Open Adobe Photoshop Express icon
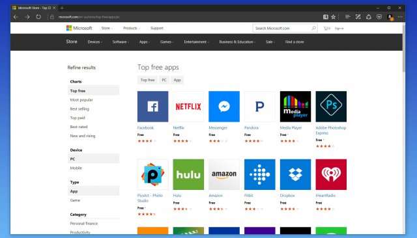Screen dimensions: 417x238 (331, 107)
